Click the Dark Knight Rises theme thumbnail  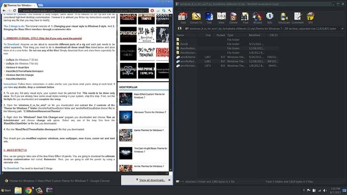126,153
